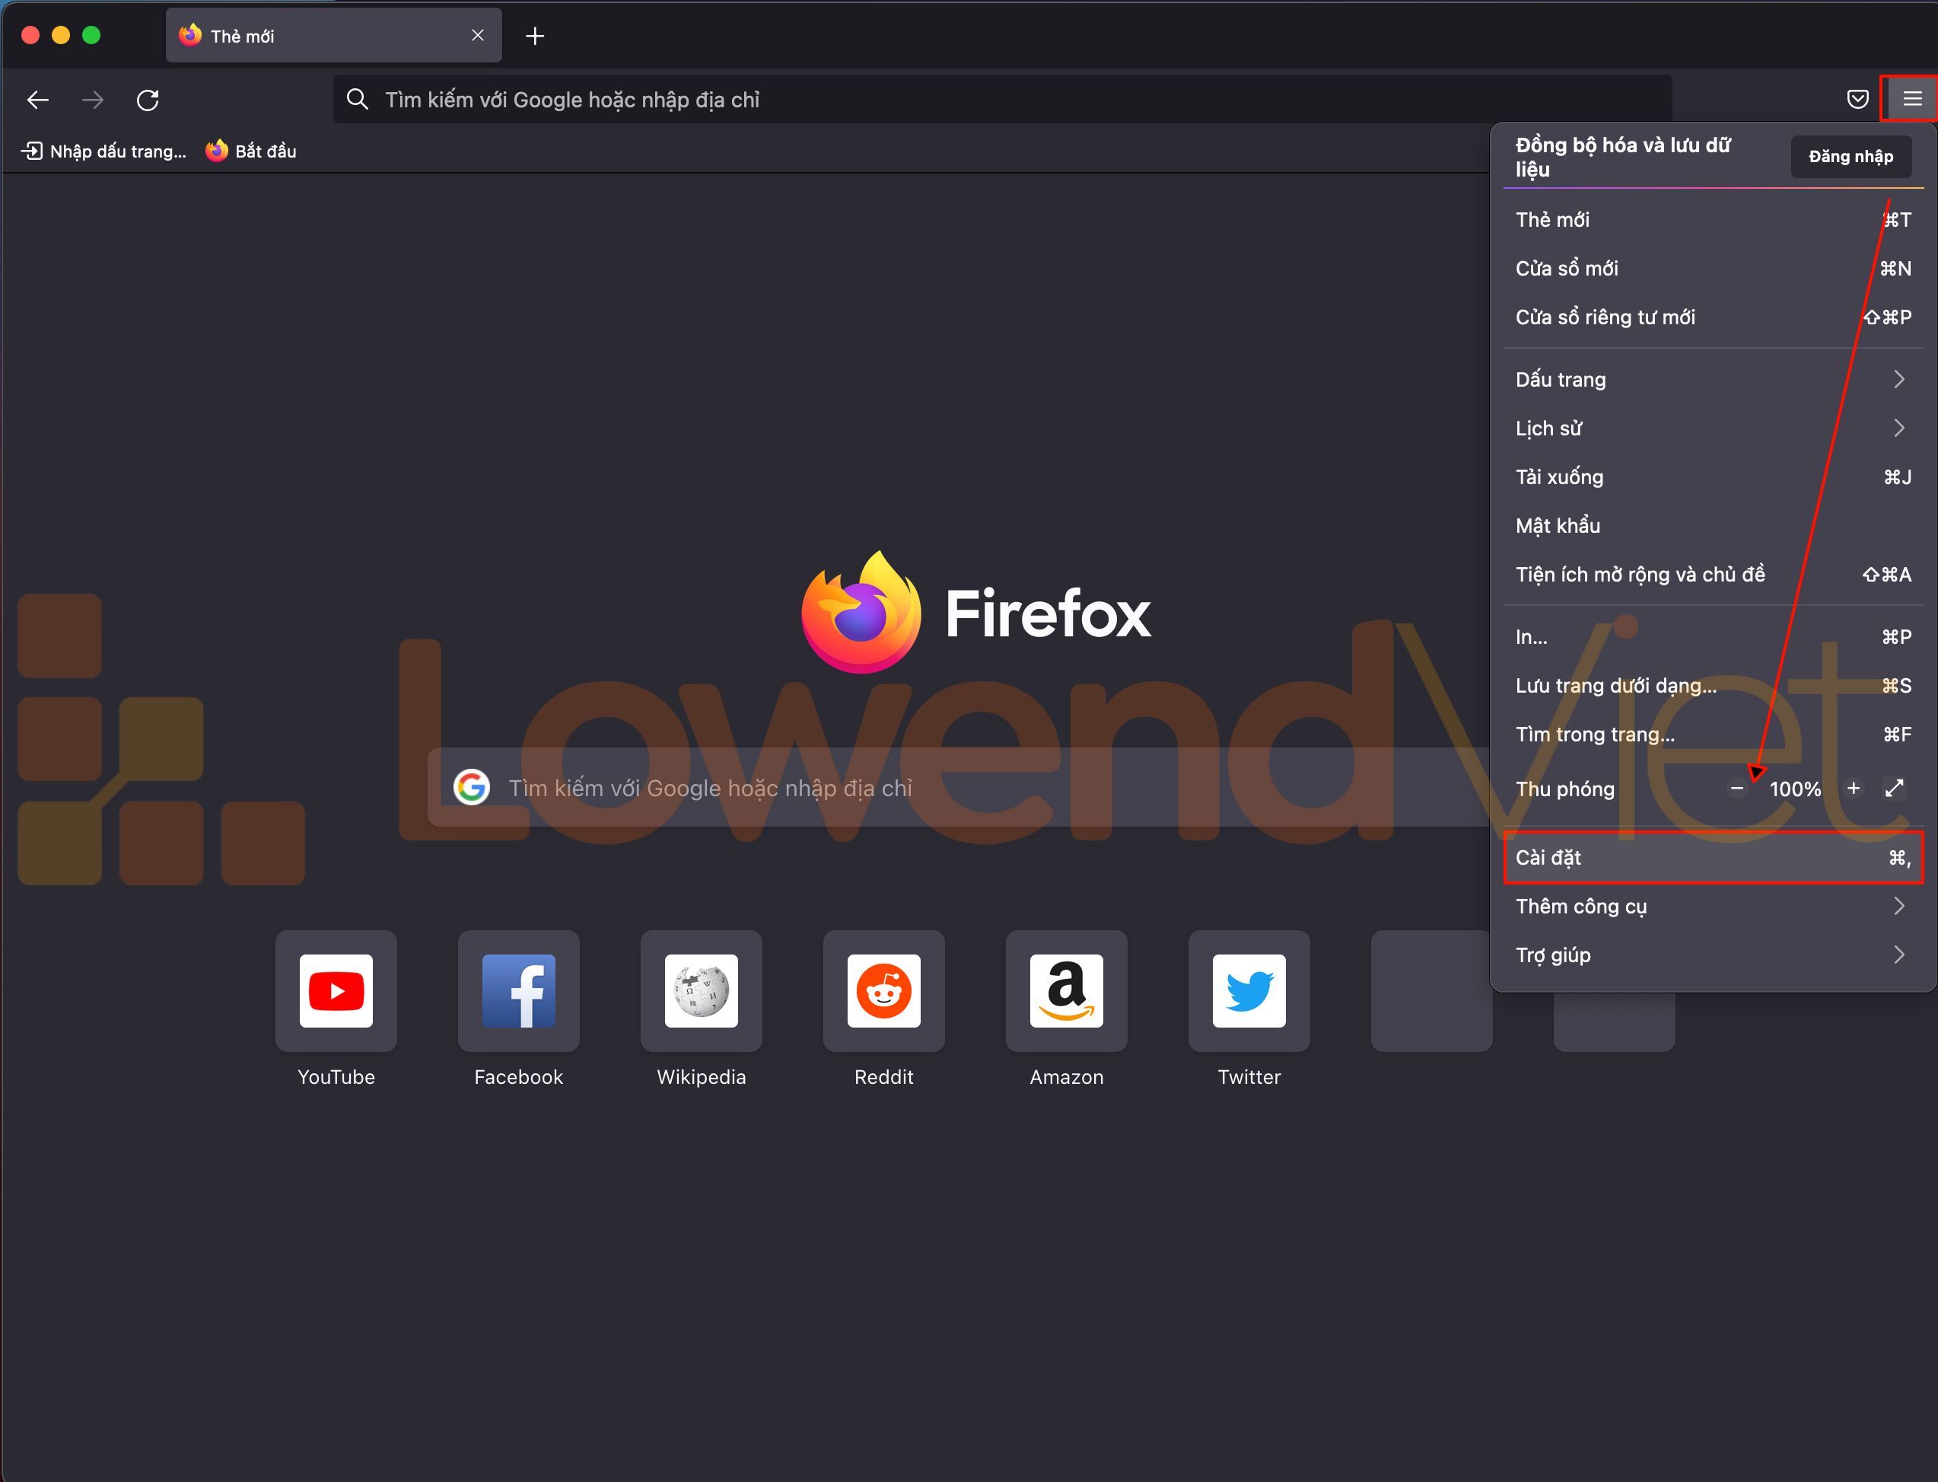Reset zoom via the 100% label
Screen dimensions: 1938x1482
tap(1795, 789)
